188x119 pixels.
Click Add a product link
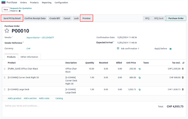[14, 98]
